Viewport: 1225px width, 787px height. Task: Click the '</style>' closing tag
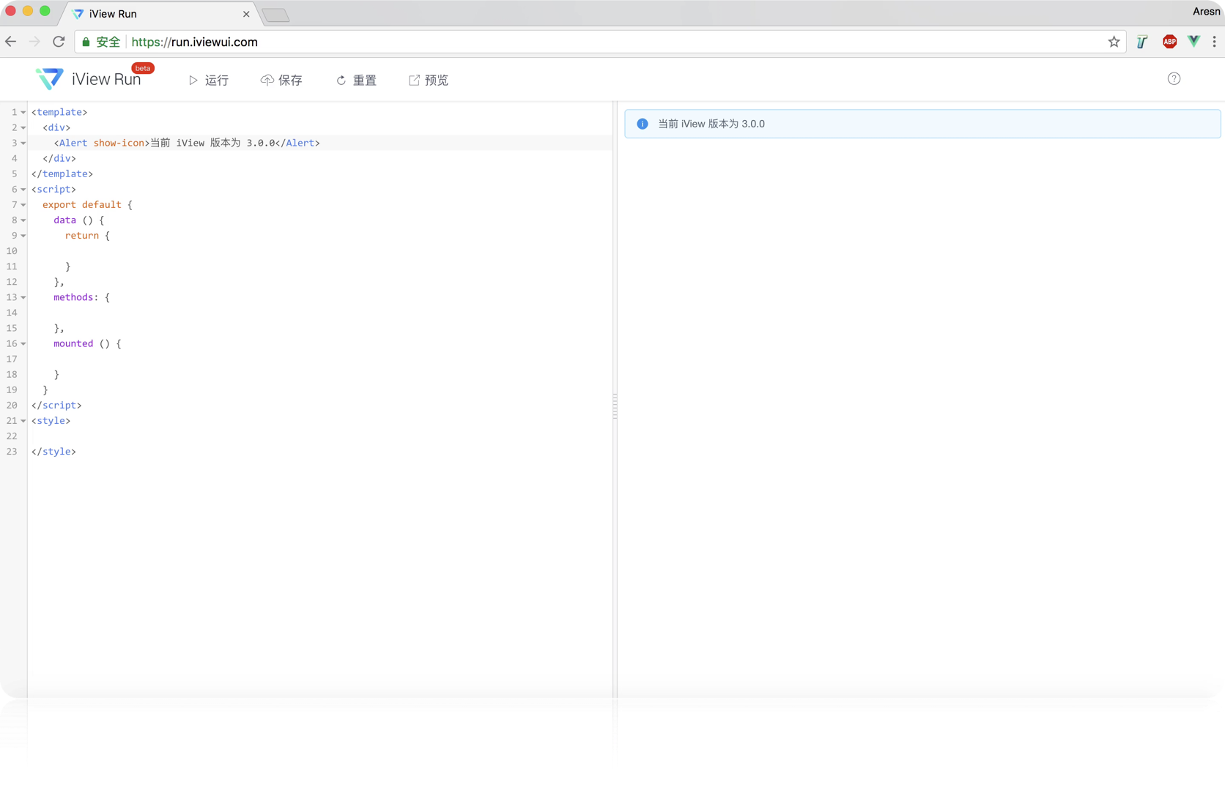pyautogui.click(x=53, y=451)
